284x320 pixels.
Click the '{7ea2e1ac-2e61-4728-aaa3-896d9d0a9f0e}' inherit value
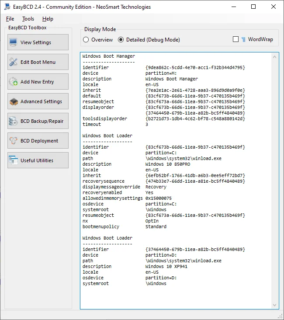point(195,90)
